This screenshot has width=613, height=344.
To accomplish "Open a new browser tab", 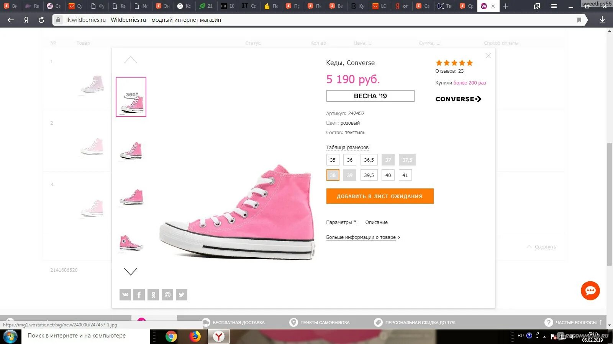I will (506, 6).
